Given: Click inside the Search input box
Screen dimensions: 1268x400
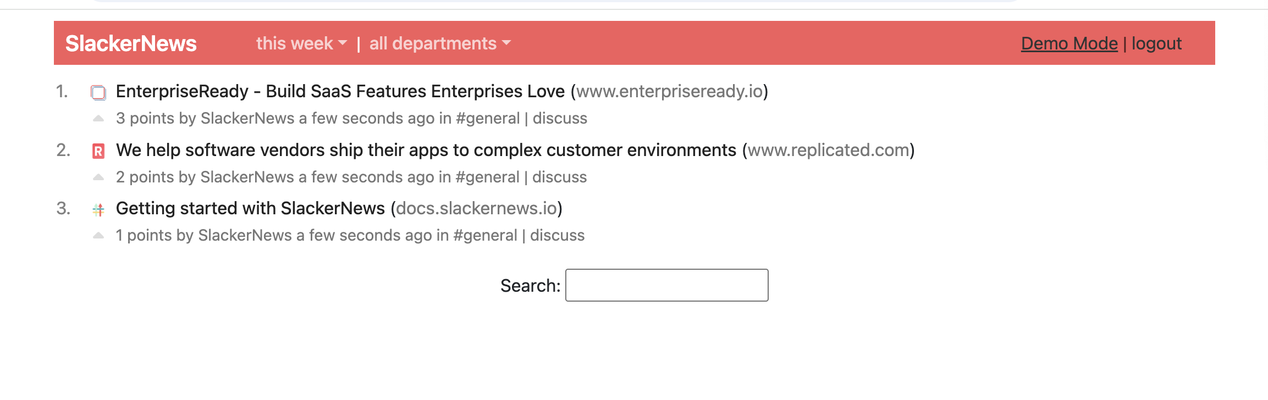Looking at the screenshot, I should [x=666, y=285].
